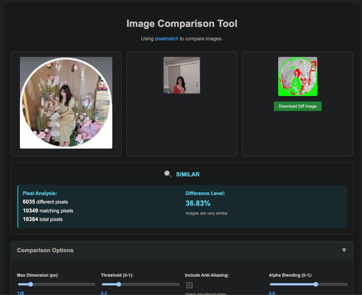Click the Include Anti-Aliasing label

[x=207, y=275]
